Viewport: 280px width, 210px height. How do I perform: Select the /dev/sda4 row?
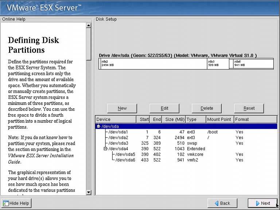(x=186, y=149)
